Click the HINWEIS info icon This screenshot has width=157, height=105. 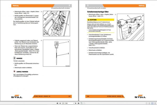click(14, 58)
